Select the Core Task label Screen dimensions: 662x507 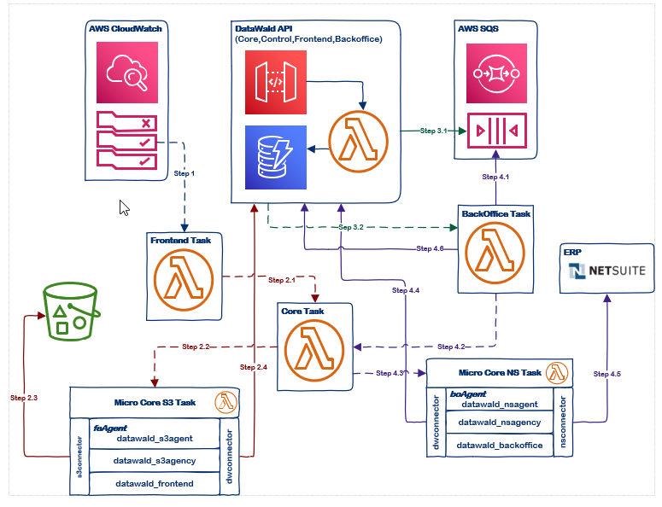tap(302, 312)
